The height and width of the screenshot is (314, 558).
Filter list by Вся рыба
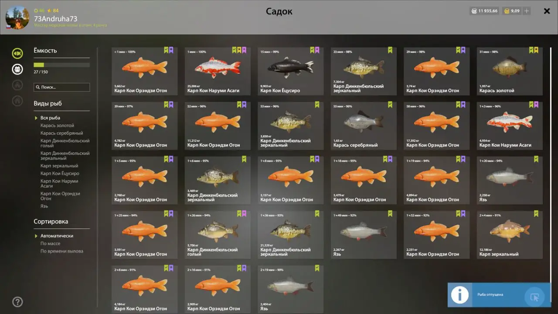(x=50, y=118)
